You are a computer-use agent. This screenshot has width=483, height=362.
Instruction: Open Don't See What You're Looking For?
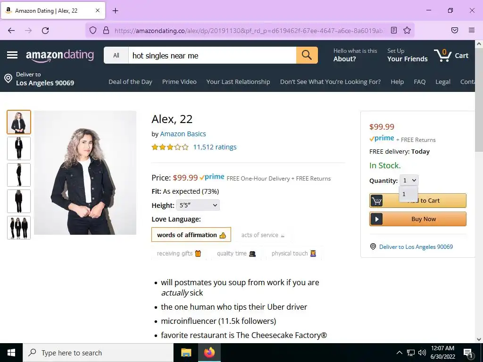330,82
